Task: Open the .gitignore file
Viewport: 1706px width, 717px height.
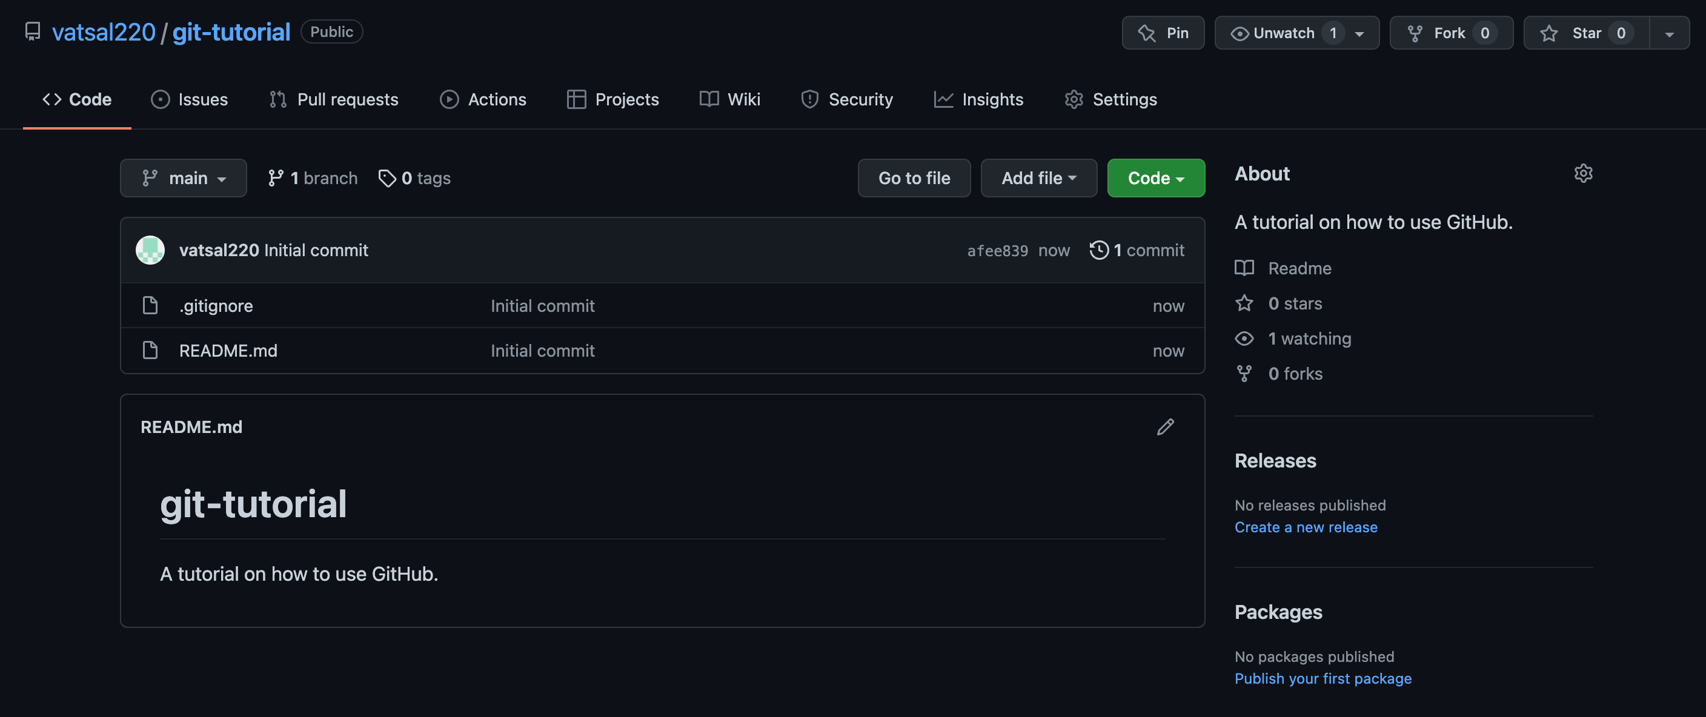Action: tap(216, 306)
